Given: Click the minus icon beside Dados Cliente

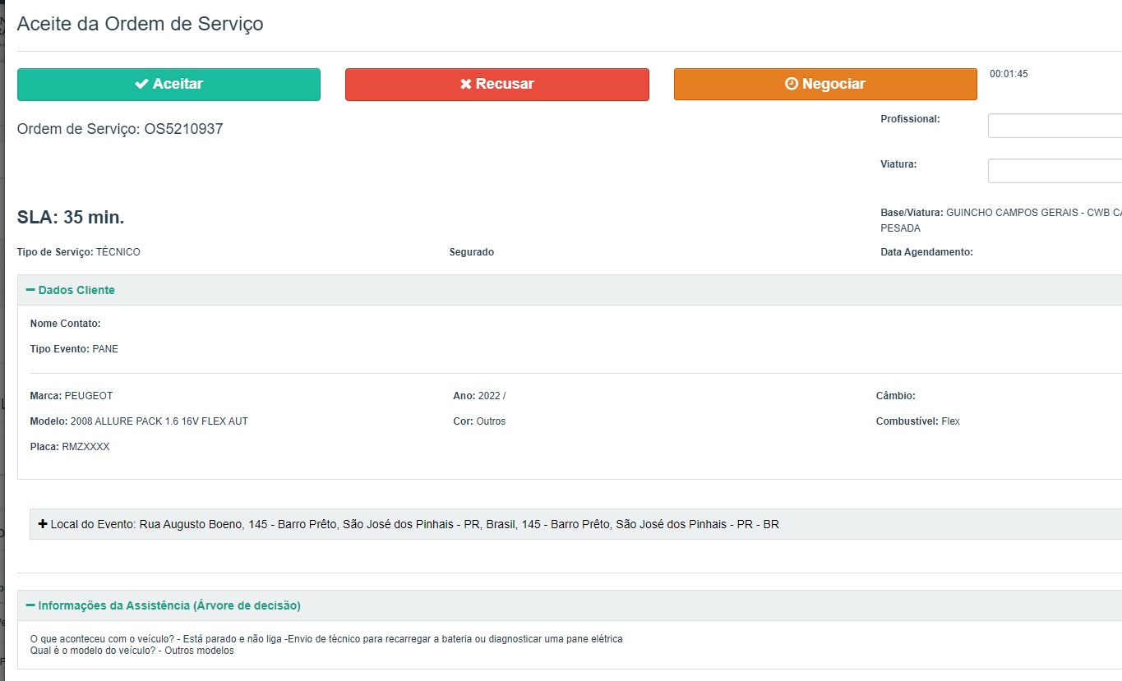Looking at the screenshot, I should click(x=30, y=290).
